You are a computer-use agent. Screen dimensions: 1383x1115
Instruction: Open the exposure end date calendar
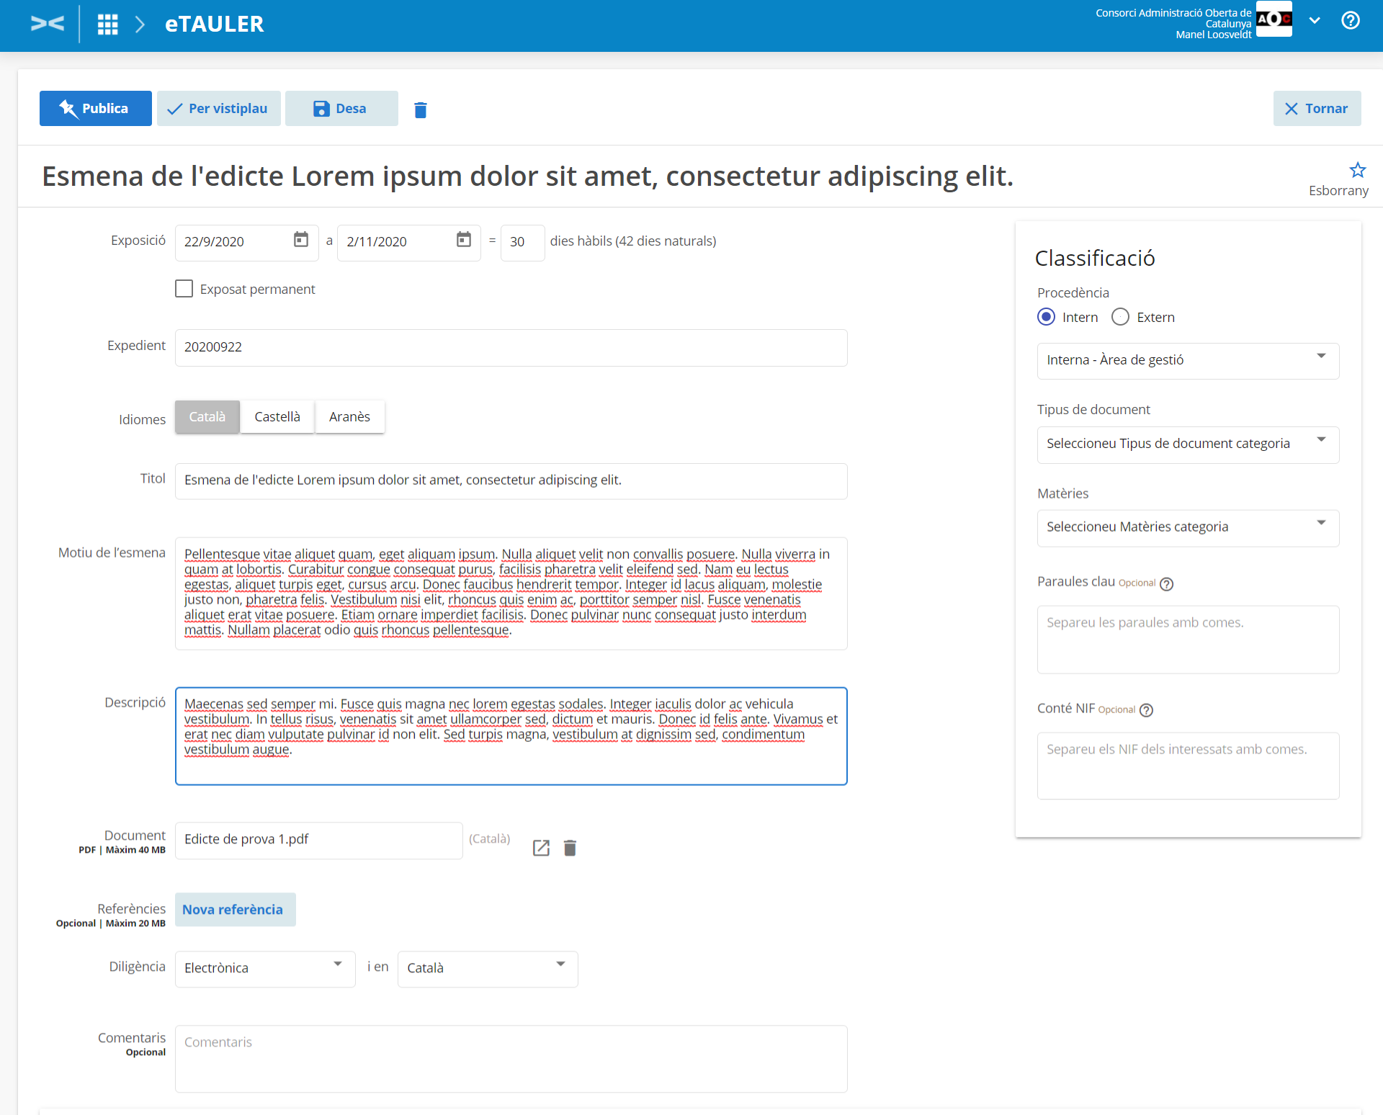tap(464, 240)
